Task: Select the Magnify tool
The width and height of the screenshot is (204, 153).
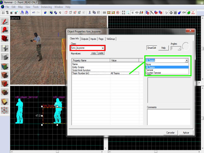Action: click(5, 30)
